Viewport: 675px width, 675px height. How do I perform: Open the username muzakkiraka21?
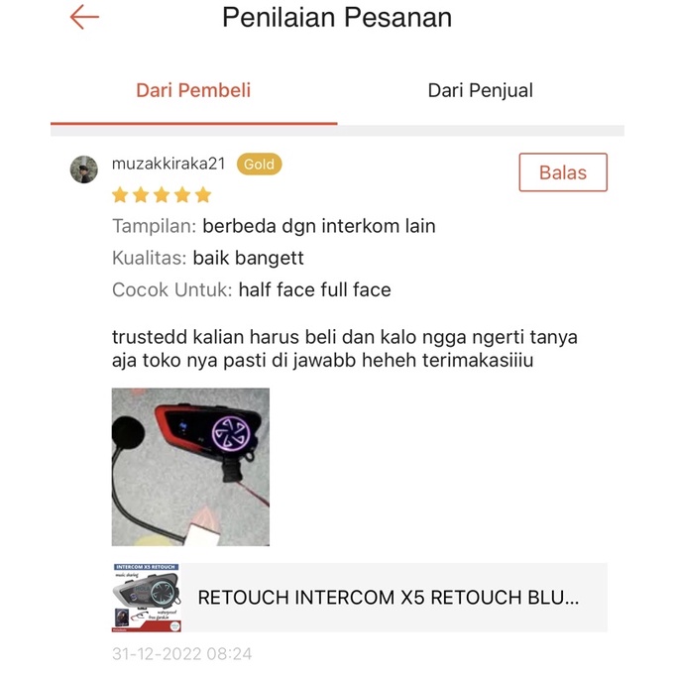169,164
